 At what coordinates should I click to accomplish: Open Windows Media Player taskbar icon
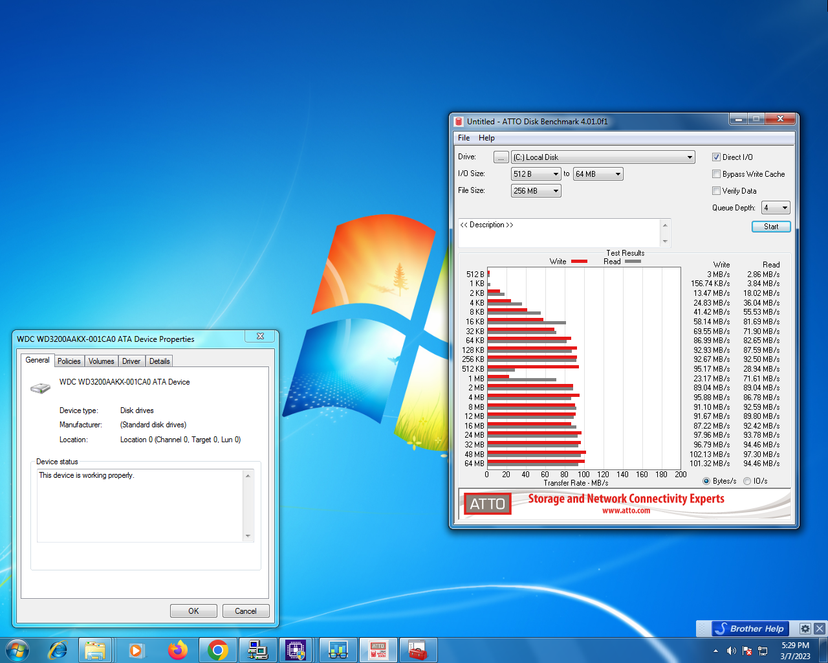(x=136, y=649)
